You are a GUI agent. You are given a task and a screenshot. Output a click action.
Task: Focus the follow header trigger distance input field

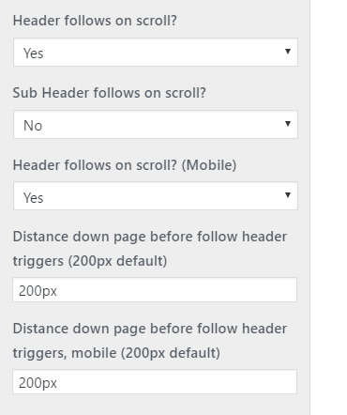point(155,290)
